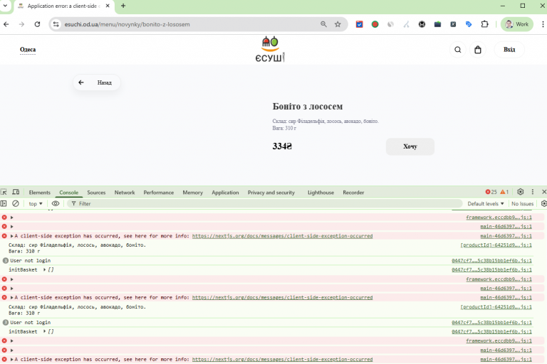547x364 pixels.
Task: Switch to the Sources tab
Action: 96,193
